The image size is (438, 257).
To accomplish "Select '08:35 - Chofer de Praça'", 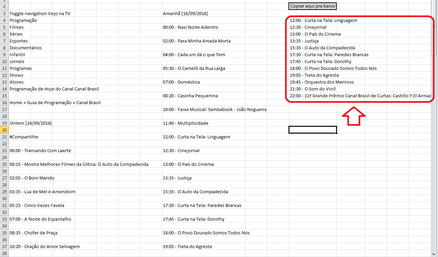I will tap(34, 233).
